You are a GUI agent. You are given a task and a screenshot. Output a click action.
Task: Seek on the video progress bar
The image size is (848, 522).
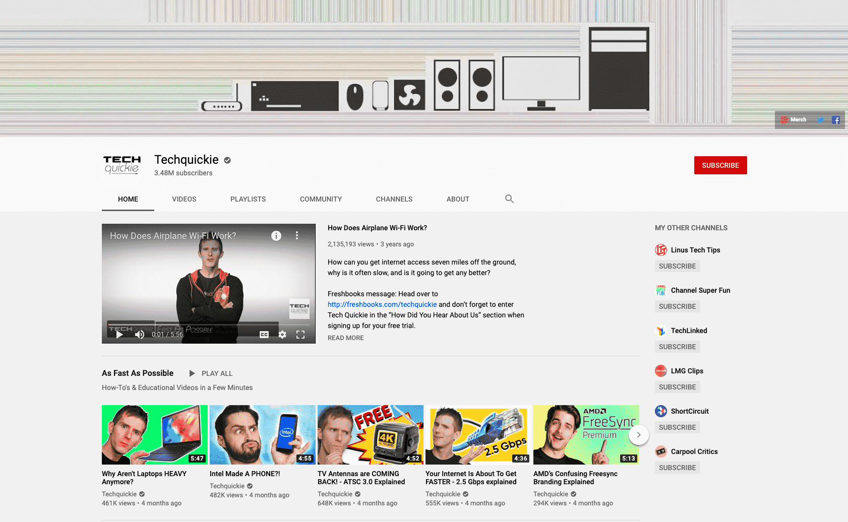click(x=209, y=325)
